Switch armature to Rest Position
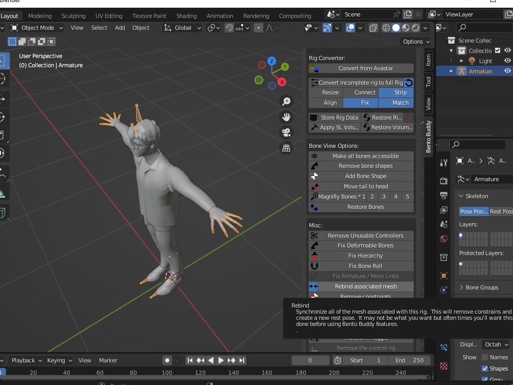This screenshot has width=513, height=385. pos(501,211)
